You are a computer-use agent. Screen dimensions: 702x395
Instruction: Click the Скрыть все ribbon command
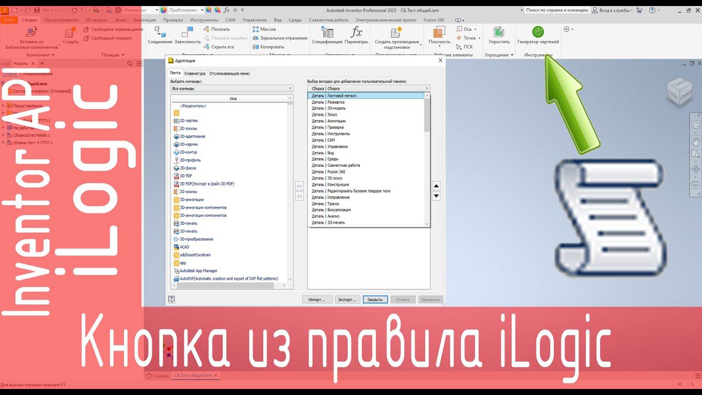219,47
